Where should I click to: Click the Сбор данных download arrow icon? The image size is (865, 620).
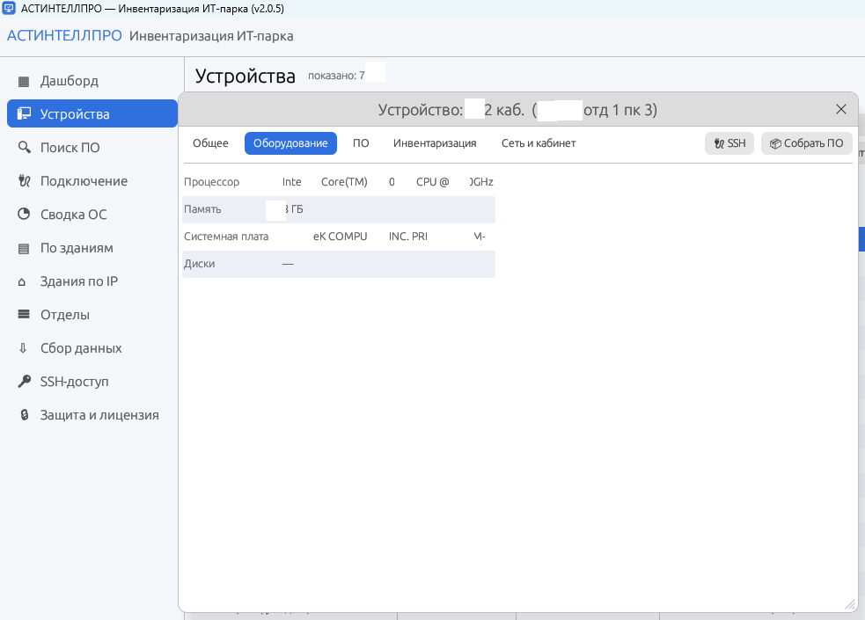[x=23, y=347]
